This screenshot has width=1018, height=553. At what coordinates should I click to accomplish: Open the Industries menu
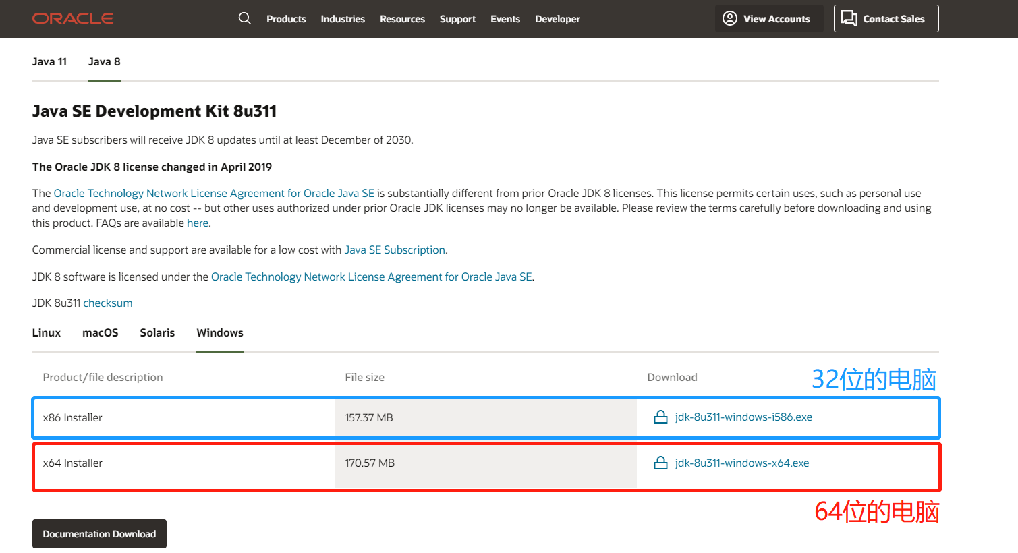click(343, 19)
